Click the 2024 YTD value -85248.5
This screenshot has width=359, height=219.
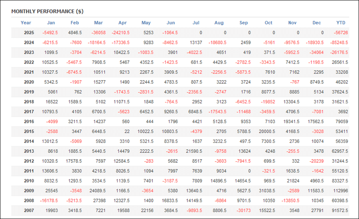click(339, 43)
